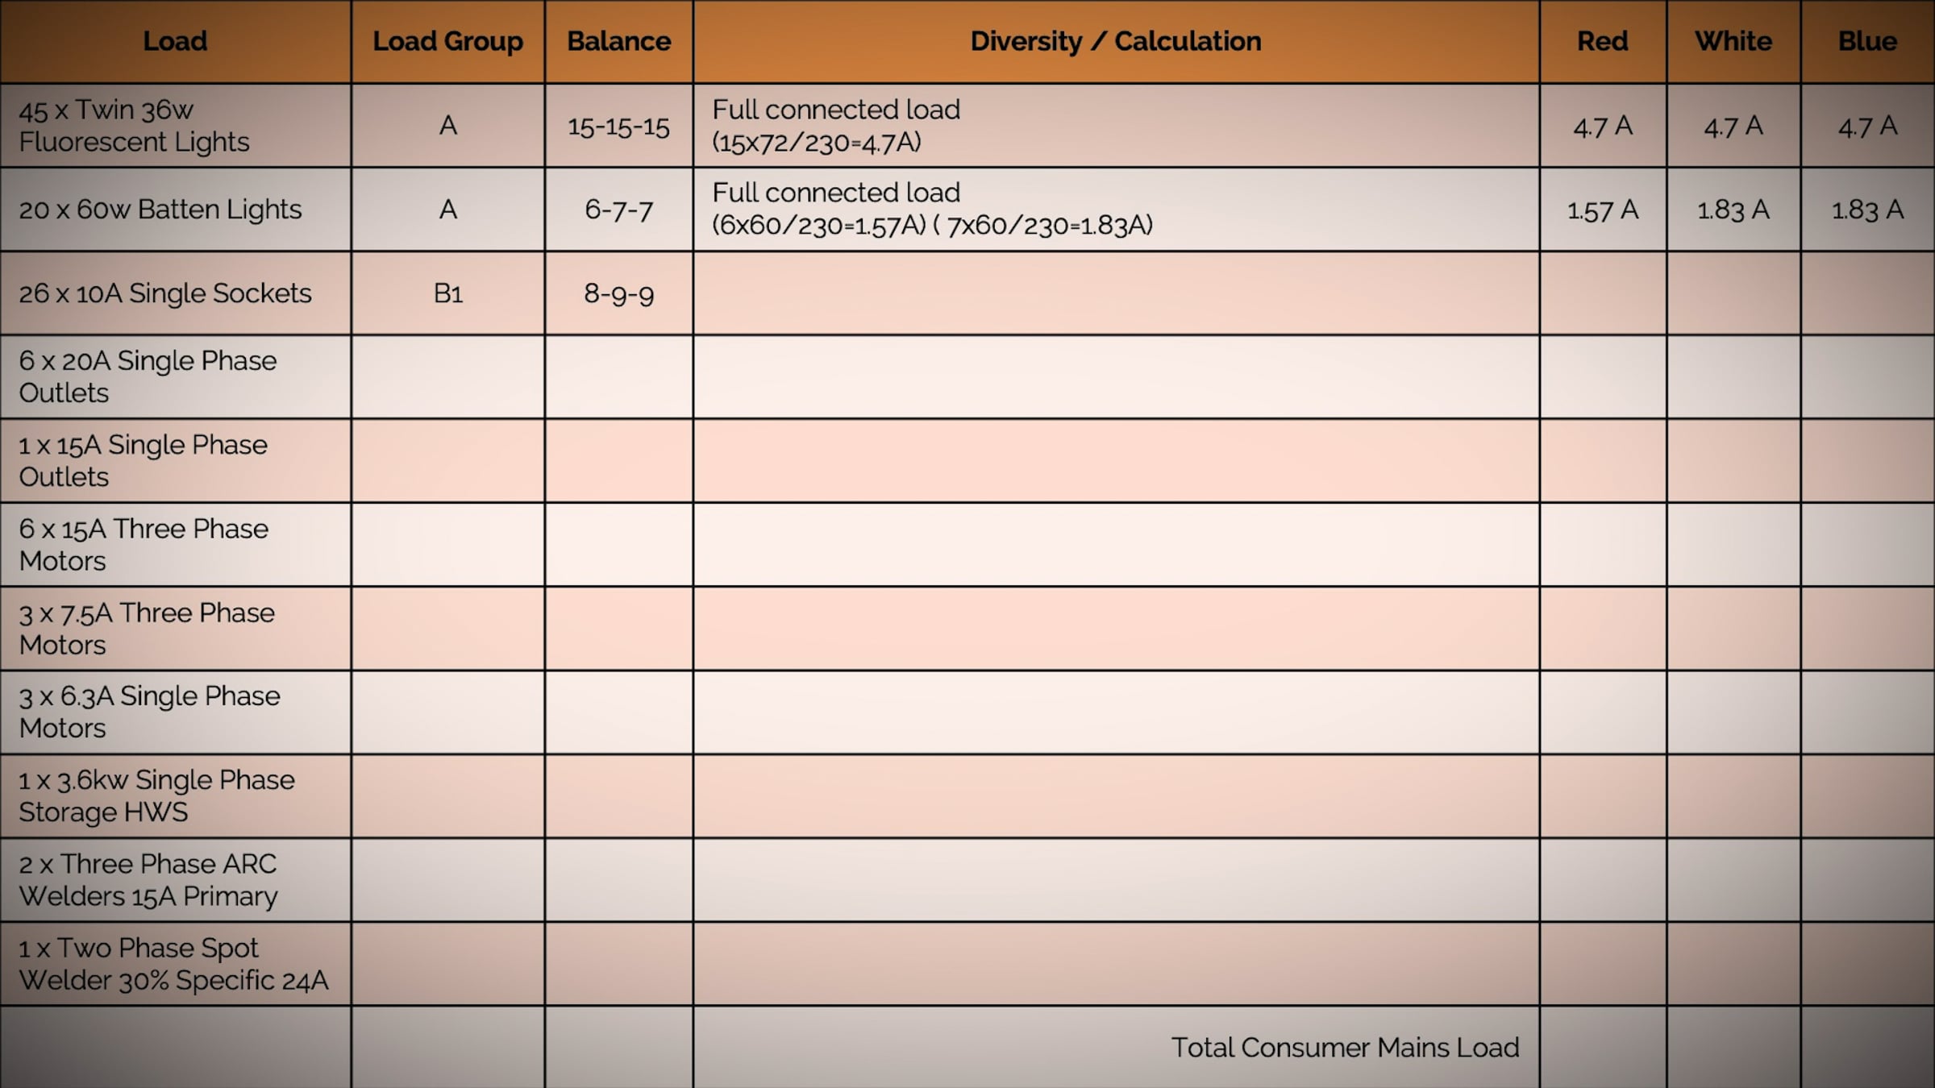This screenshot has width=1935, height=1088.
Task: Select the Red phase column header
Action: (1603, 41)
